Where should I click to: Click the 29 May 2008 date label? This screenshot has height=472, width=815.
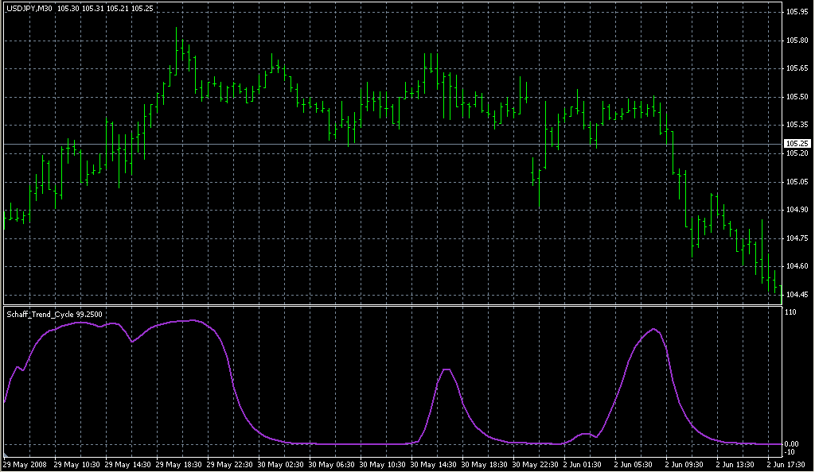(x=25, y=463)
